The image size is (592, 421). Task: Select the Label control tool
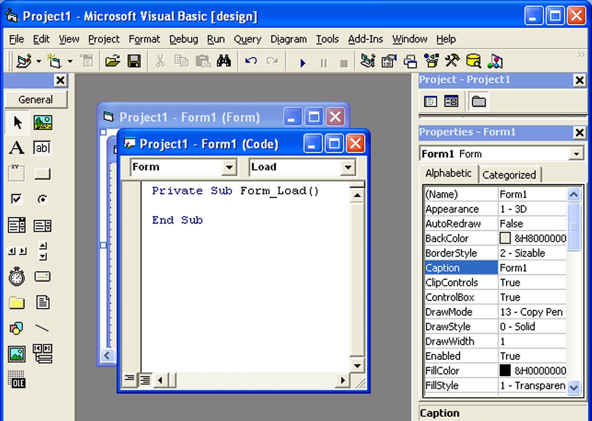pyautogui.click(x=16, y=148)
